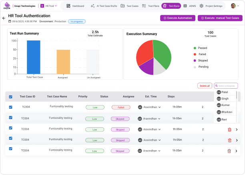Image resolution: width=245 pixels, height=175 pixels.
Task: Uncheck the fourth TC004 row checkbox
Action: pos(11,138)
